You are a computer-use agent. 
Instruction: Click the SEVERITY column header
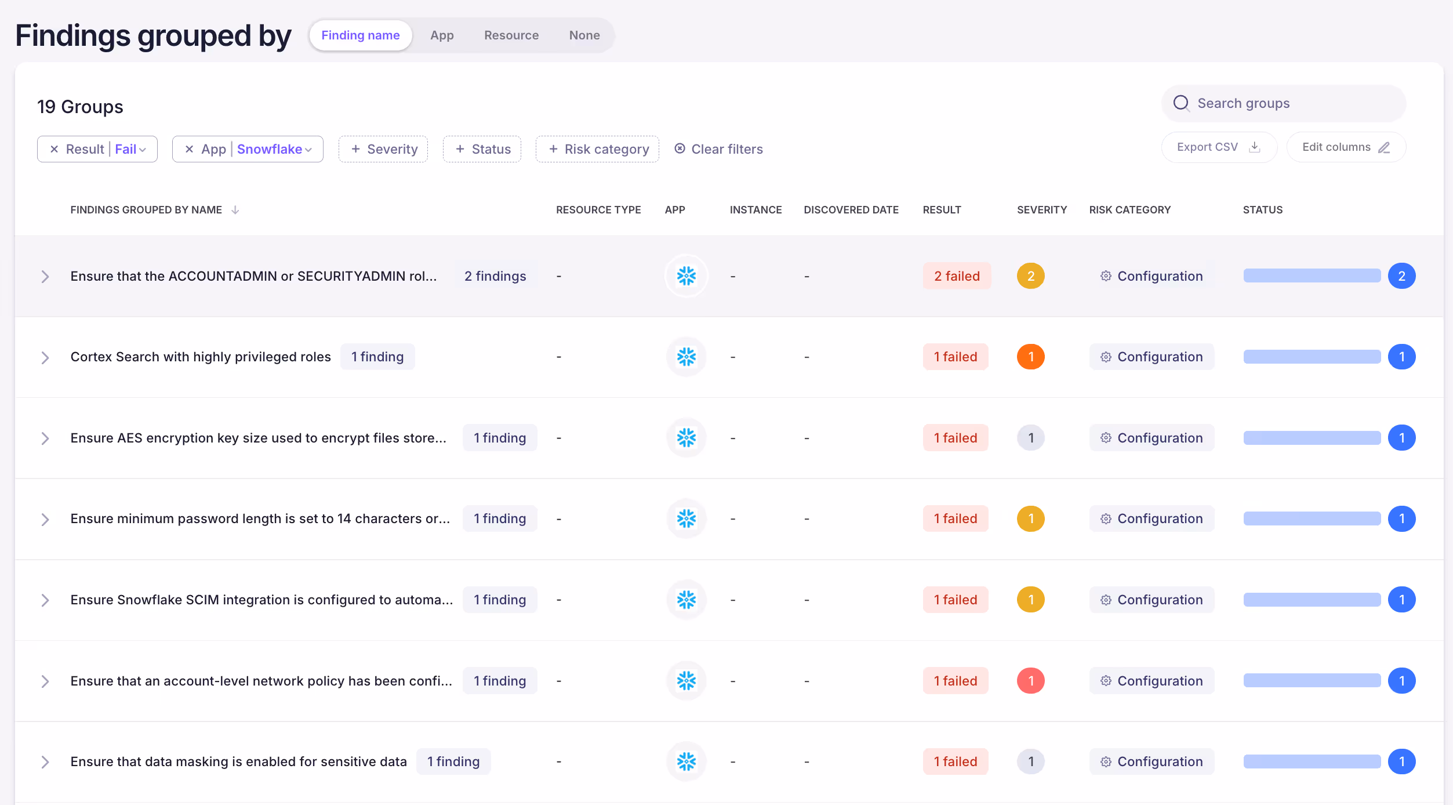[1042, 210]
